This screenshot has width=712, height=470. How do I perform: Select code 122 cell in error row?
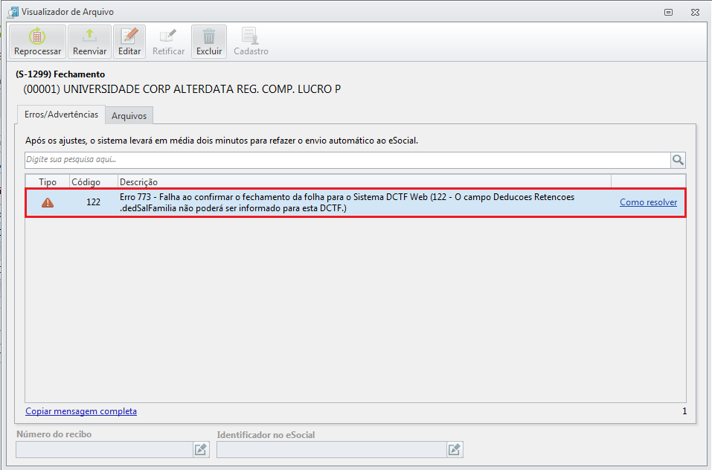click(94, 202)
